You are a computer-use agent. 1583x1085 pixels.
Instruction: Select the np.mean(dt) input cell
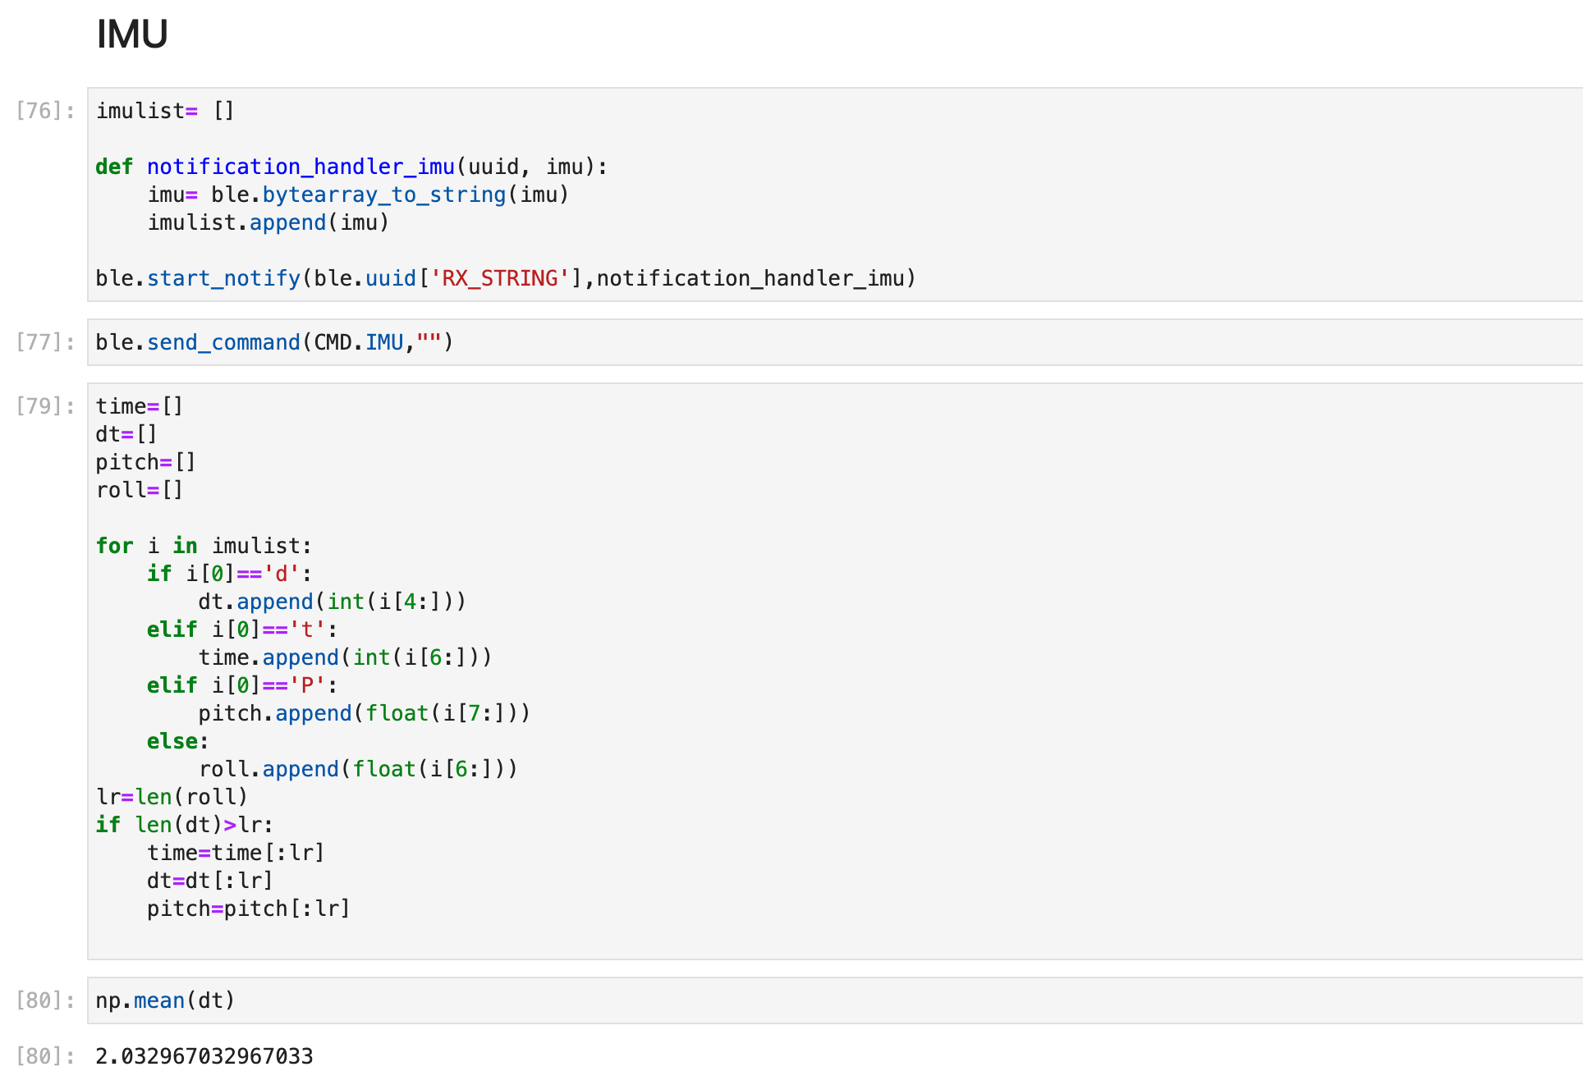click(835, 1000)
